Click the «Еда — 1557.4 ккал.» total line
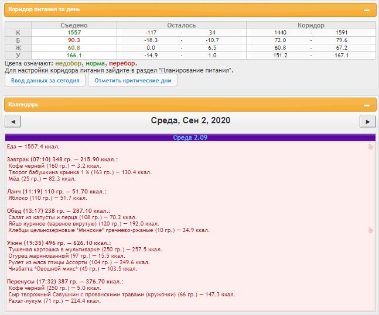 (x=33, y=147)
